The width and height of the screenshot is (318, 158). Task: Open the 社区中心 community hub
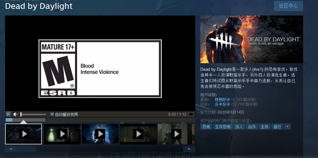[x=289, y=6]
